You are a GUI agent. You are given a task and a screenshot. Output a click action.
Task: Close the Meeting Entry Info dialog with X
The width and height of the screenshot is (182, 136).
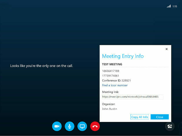click(x=167, y=49)
